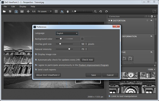Click the pin icon on loupe panel
Screen dimensions: 159x101
coord(155,66)
